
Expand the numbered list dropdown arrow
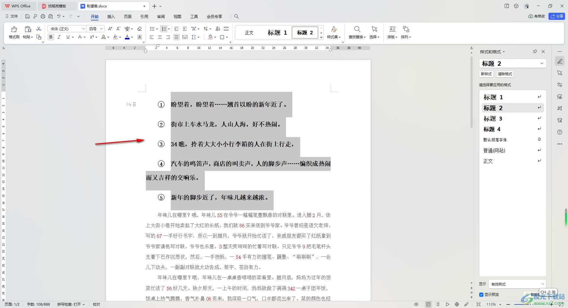coord(169,29)
